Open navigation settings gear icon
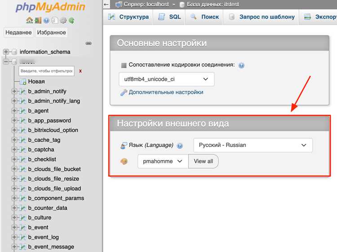Viewport: 337px width, 252px height. pyautogui.click(x=63, y=20)
